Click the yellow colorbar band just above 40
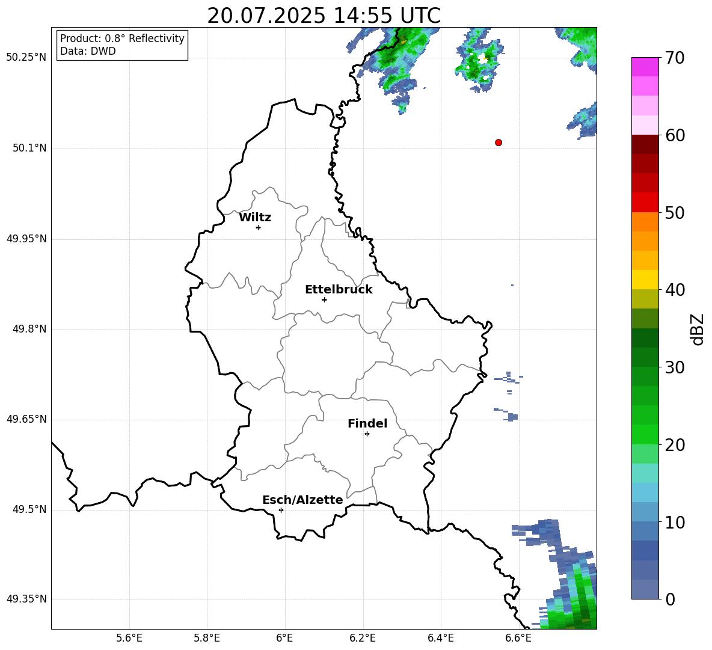This screenshot has height=650, width=712. point(645,280)
